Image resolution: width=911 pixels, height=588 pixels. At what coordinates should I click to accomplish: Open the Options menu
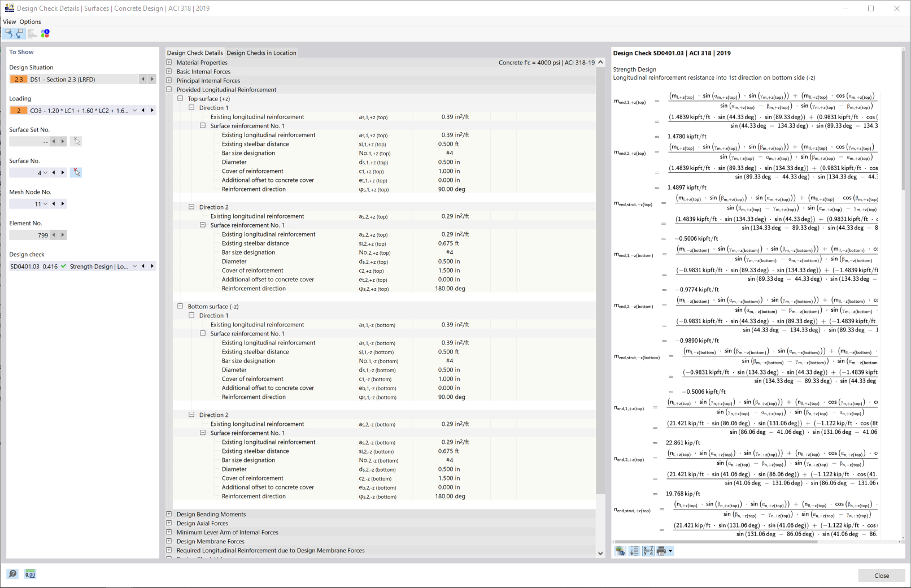[30, 22]
